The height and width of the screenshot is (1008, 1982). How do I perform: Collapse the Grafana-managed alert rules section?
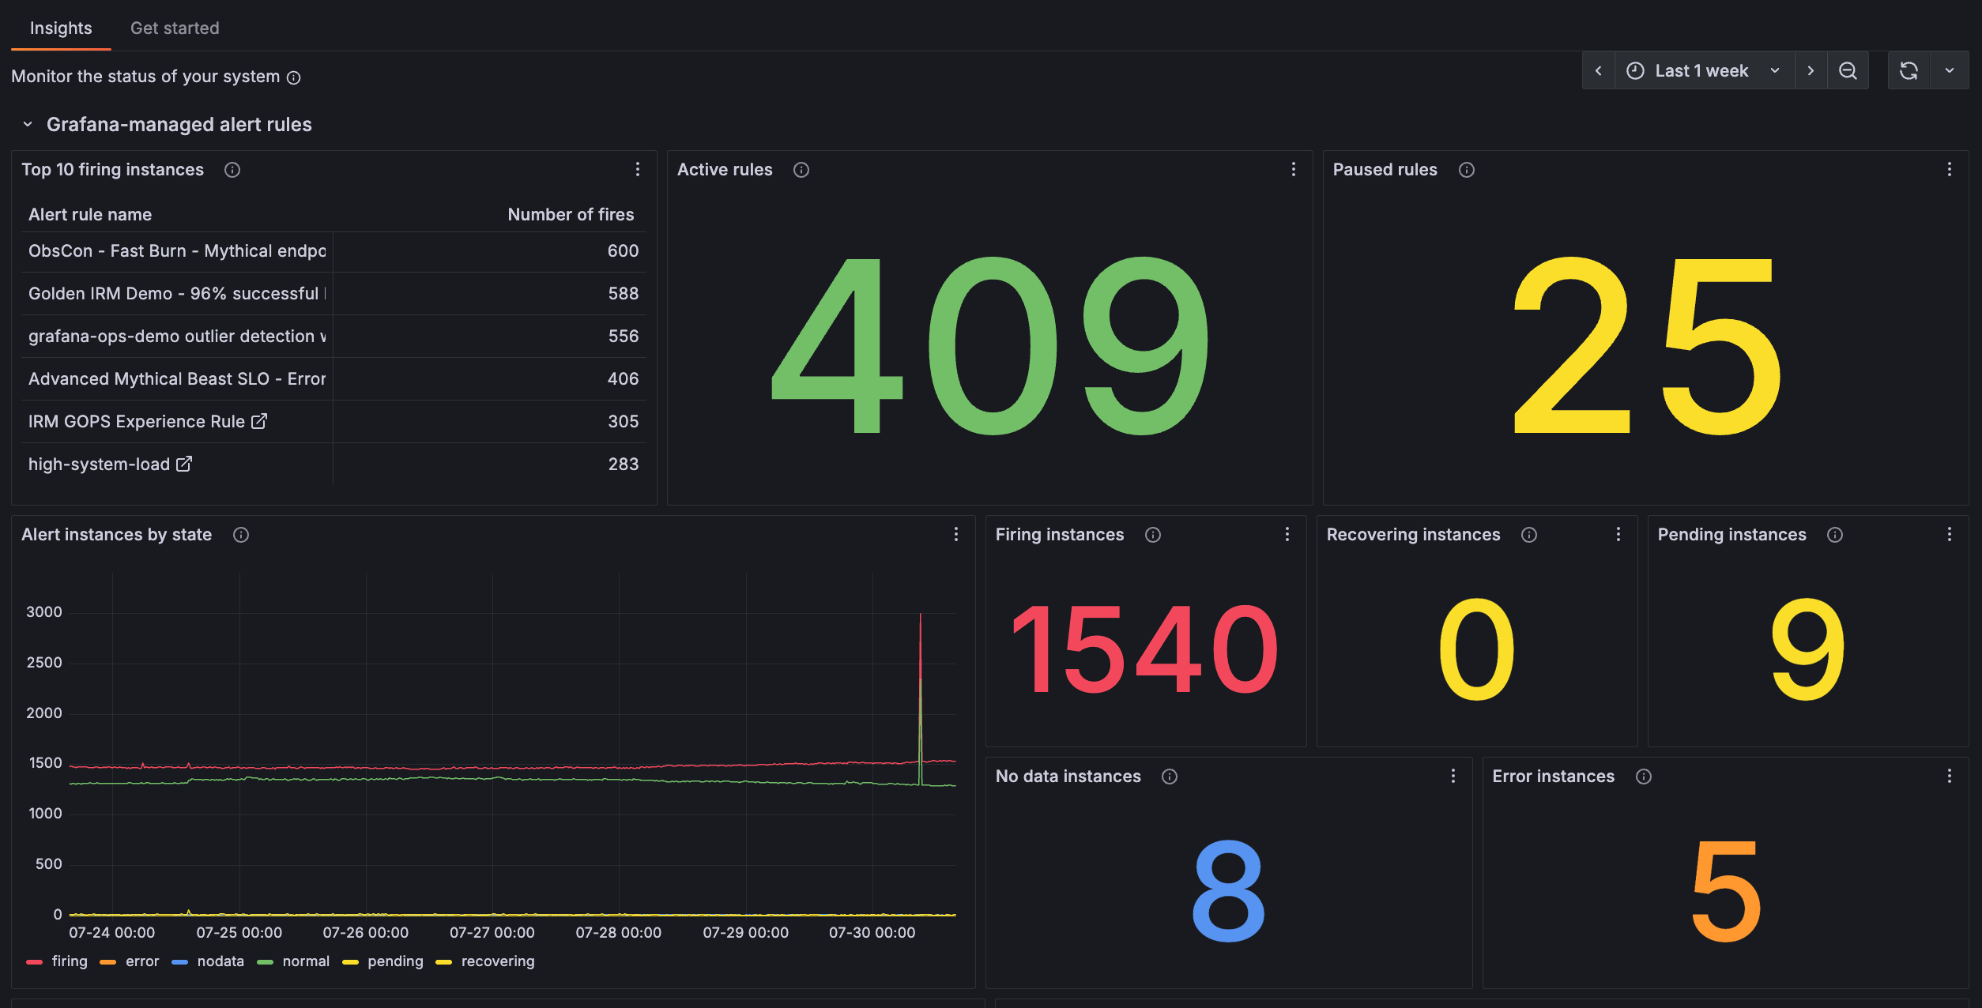point(28,124)
